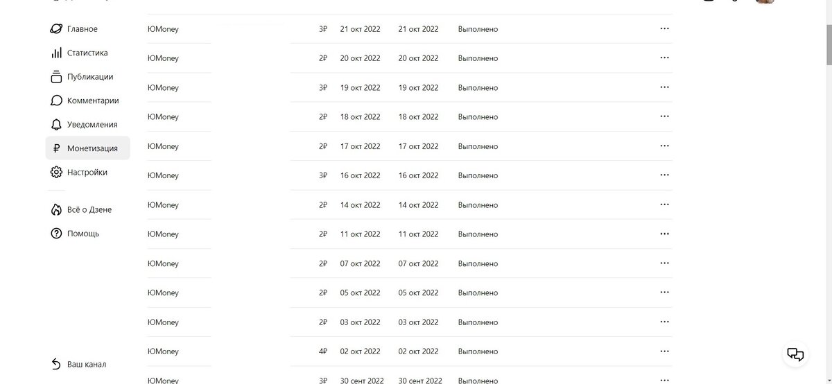This screenshot has height=384, width=832.
Task: Select the ЮMoney row dated 07 окт 2022
Action: 410,263
